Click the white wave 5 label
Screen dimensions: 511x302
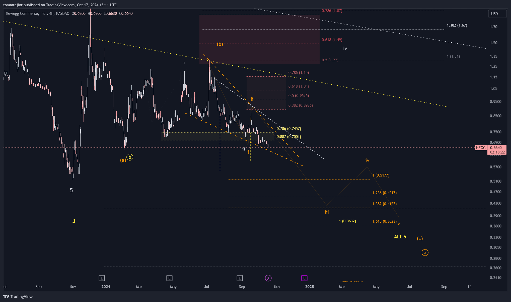[71, 191]
